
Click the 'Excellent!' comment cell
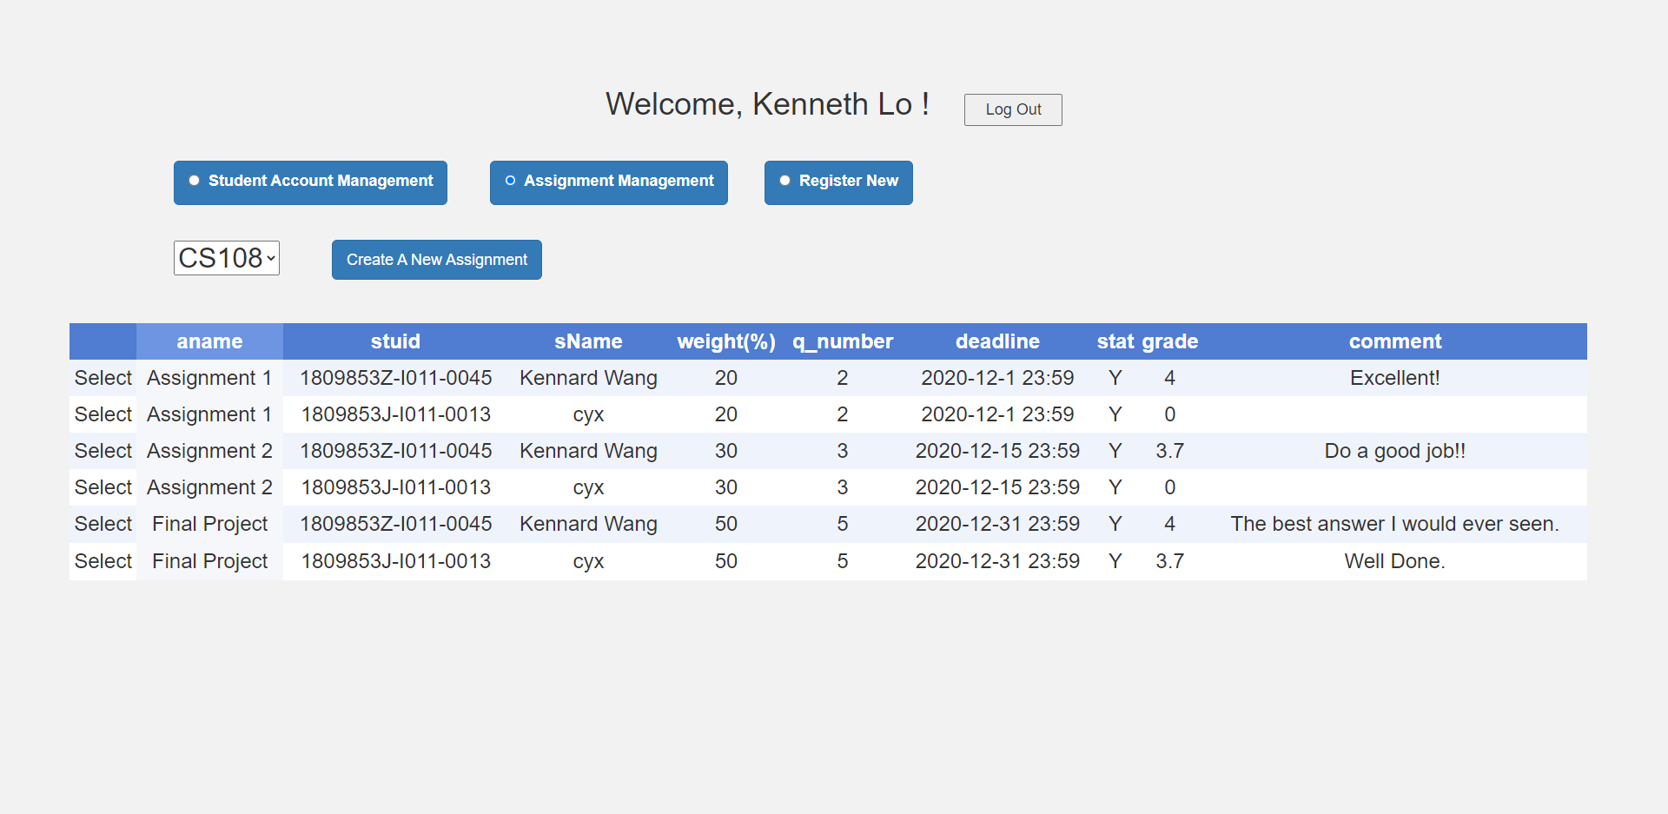(x=1395, y=378)
